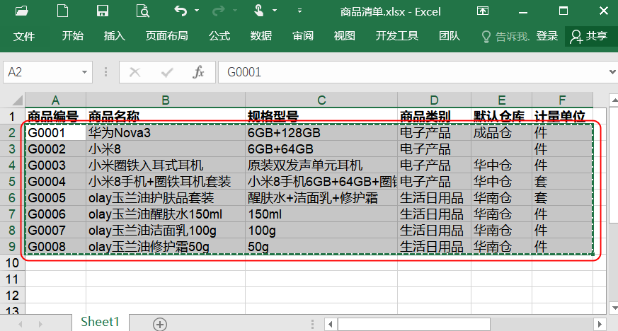Expand the formula bar chevron

tap(612, 72)
